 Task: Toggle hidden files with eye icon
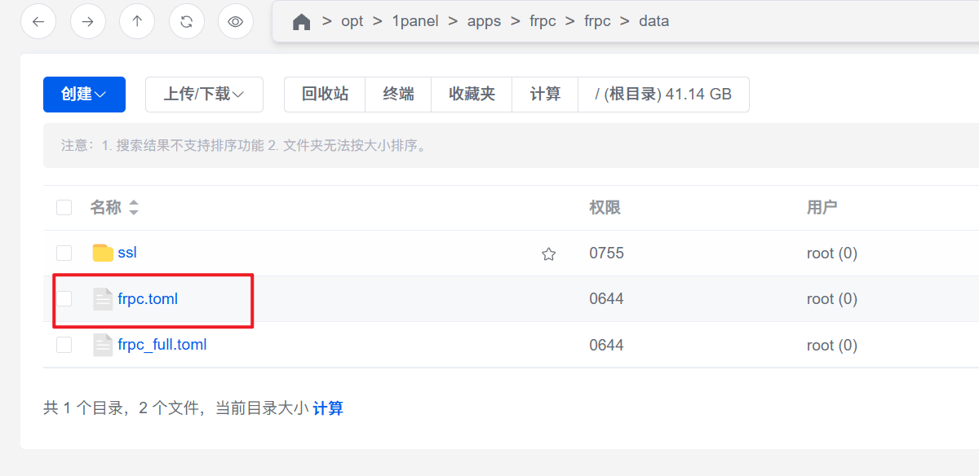point(236,22)
